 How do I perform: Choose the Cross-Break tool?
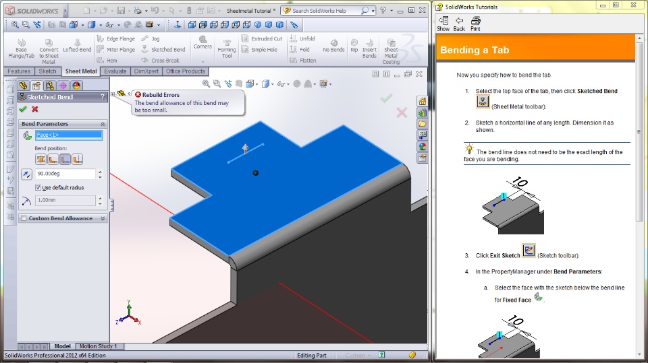click(x=161, y=60)
